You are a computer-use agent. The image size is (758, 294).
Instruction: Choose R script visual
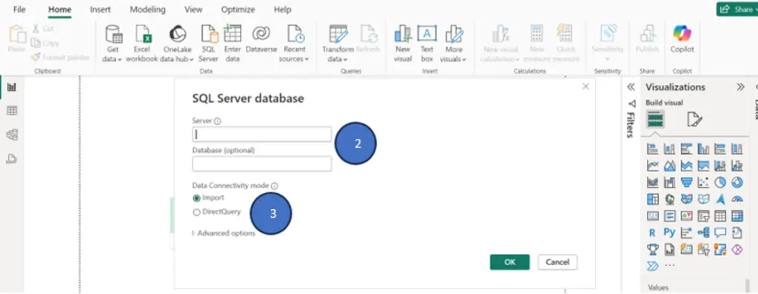653,233
